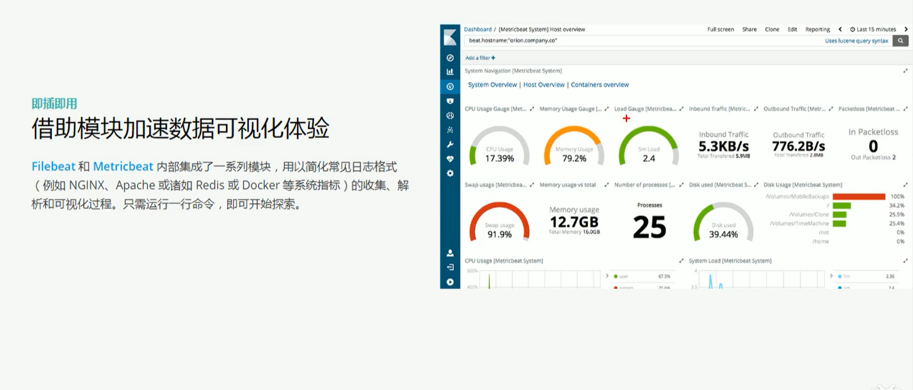913x390 pixels.
Task: Open the Filebeat link in the description
Action: point(54,166)
